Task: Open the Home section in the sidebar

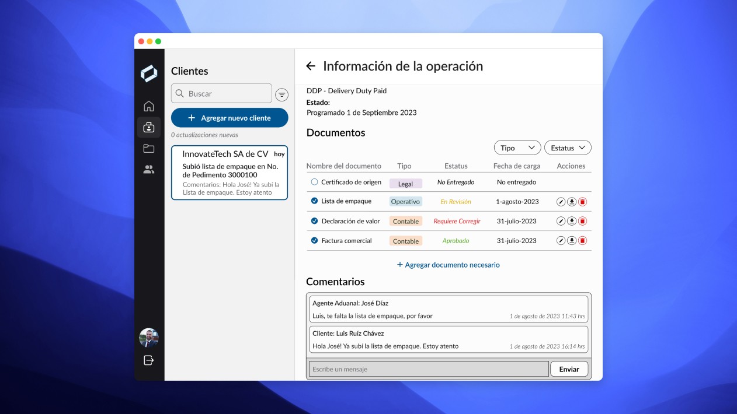Action: 149,106
